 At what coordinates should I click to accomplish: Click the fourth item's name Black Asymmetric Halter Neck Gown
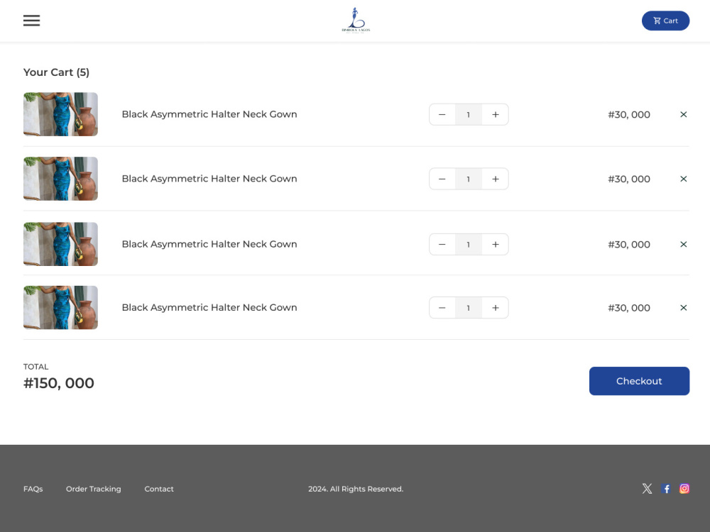coord(209,308)
